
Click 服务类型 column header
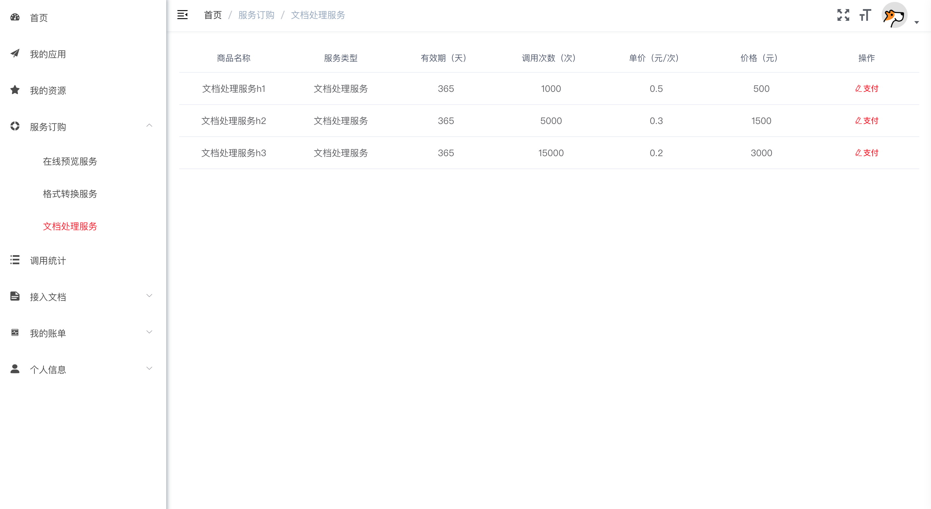pyautogui.click(x=341, y=58)
